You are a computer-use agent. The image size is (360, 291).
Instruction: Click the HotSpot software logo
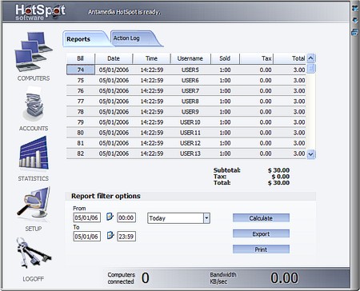click(x=40, y=12)
